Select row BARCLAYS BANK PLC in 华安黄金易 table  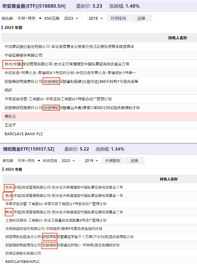pos(99,134)
